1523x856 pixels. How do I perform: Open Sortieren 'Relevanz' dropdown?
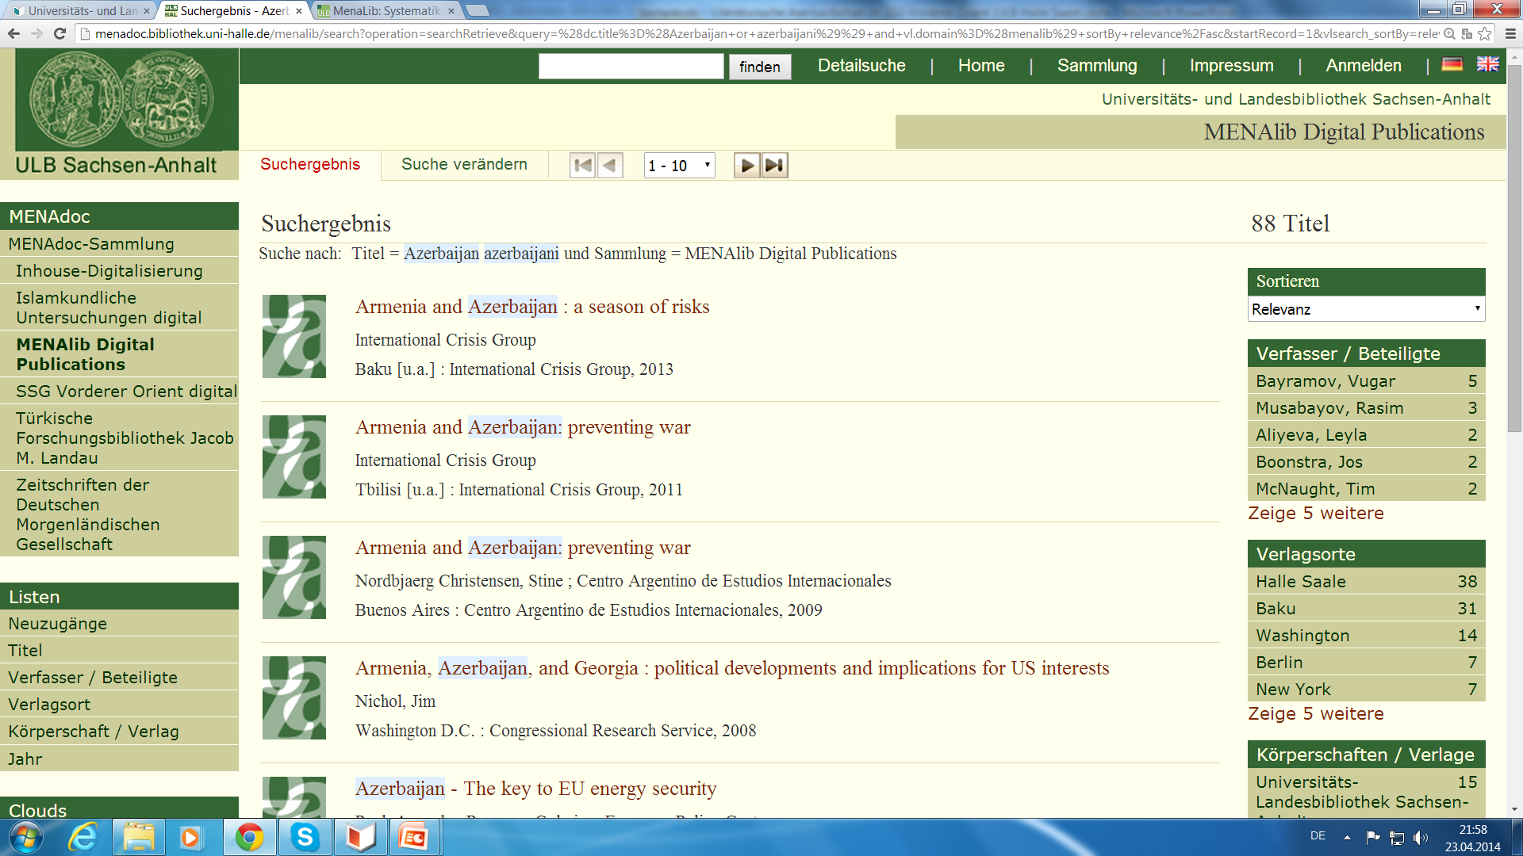pos(1366,309)
